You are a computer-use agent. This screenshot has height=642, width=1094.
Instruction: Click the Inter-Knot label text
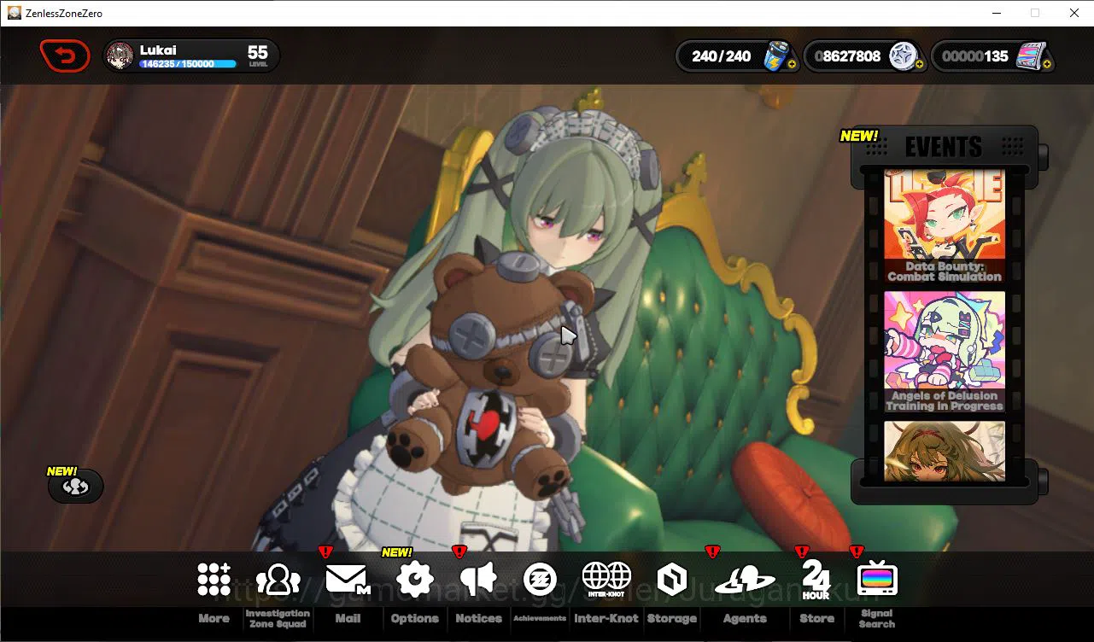(x=606, y=619)
